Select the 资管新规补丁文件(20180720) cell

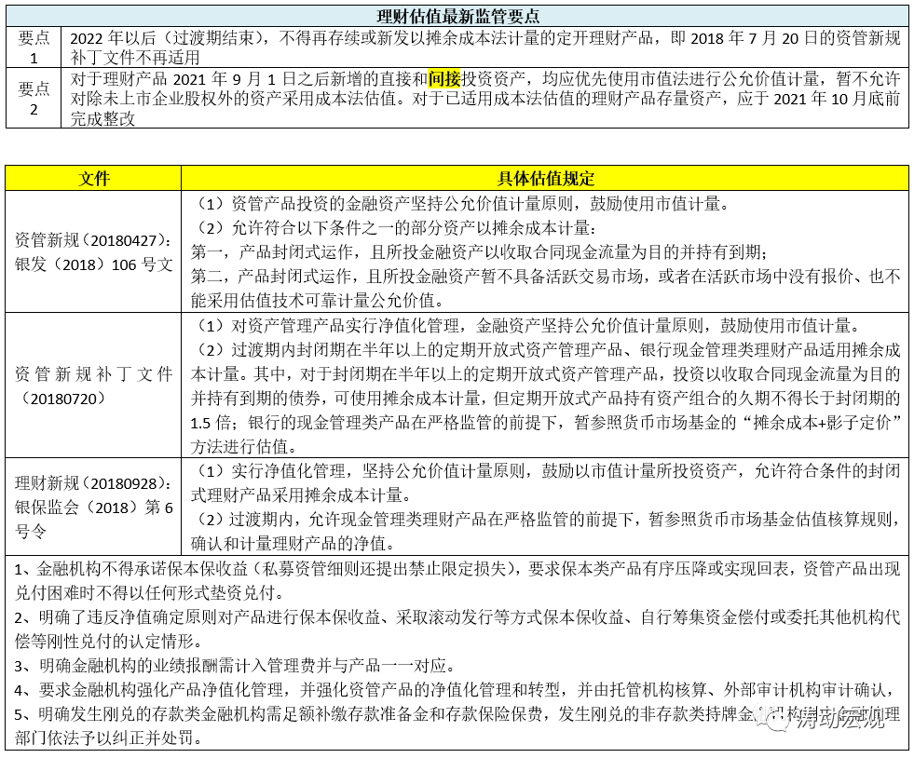pos(93,386)
